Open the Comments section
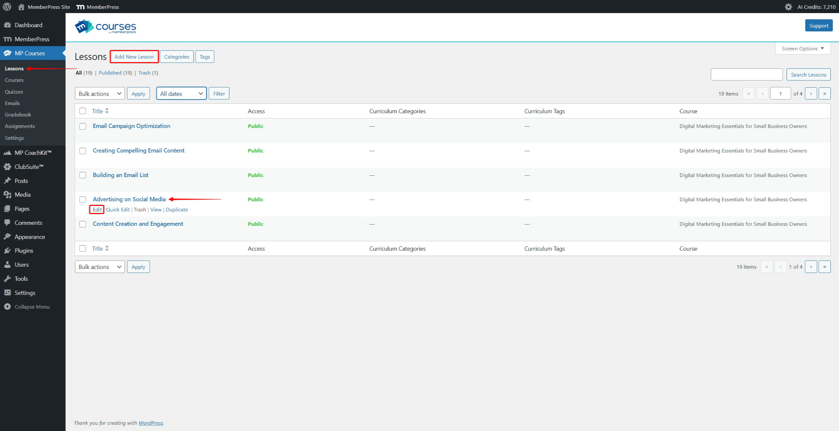Screen dimensions: 839x431 point(28,223)
